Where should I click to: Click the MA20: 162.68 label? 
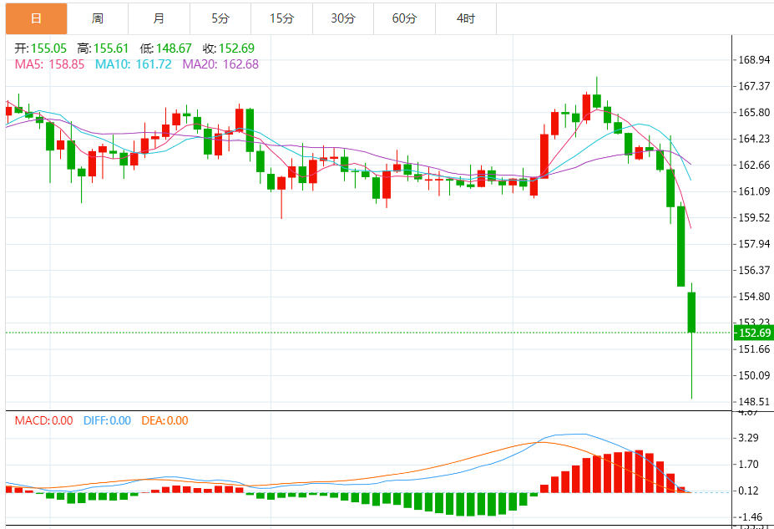[x=220, y=64]
